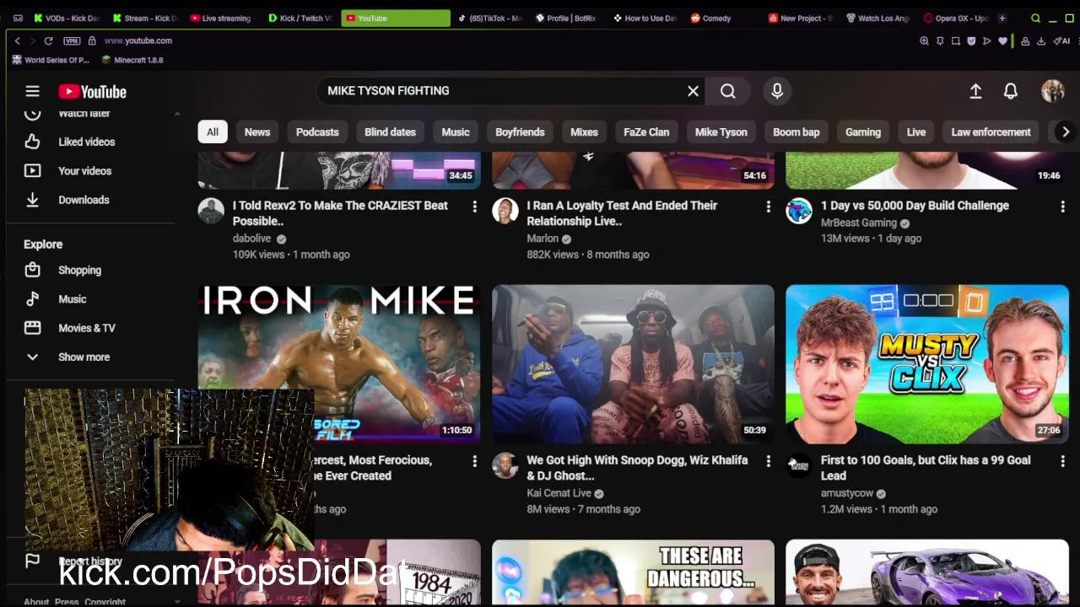Select the Mike Tyson filter chip
1080x607 pixels.
click(x=721, y=132)
